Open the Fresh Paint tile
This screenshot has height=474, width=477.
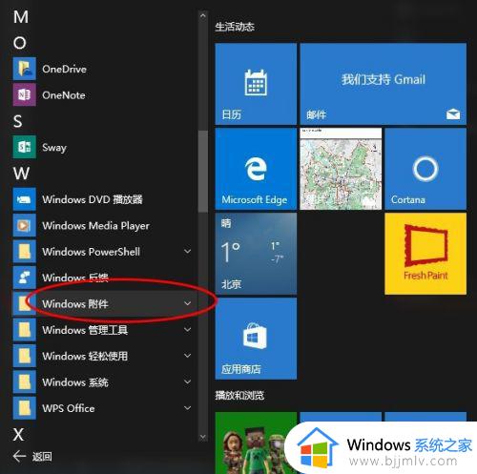click(425, 254)
